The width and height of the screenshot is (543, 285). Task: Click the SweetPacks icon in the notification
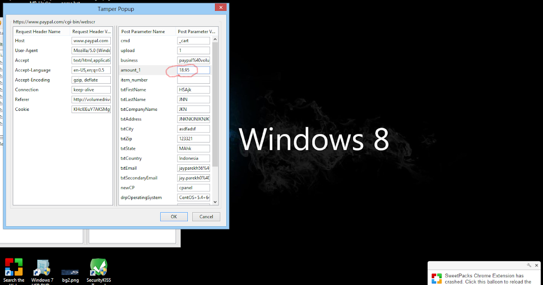pos(436,278)
